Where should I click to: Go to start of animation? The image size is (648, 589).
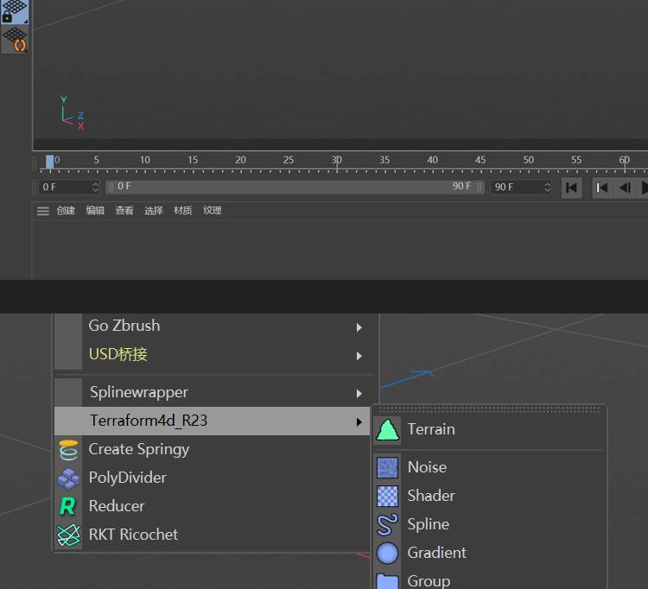pyautogui.click(x=572, y=188)
